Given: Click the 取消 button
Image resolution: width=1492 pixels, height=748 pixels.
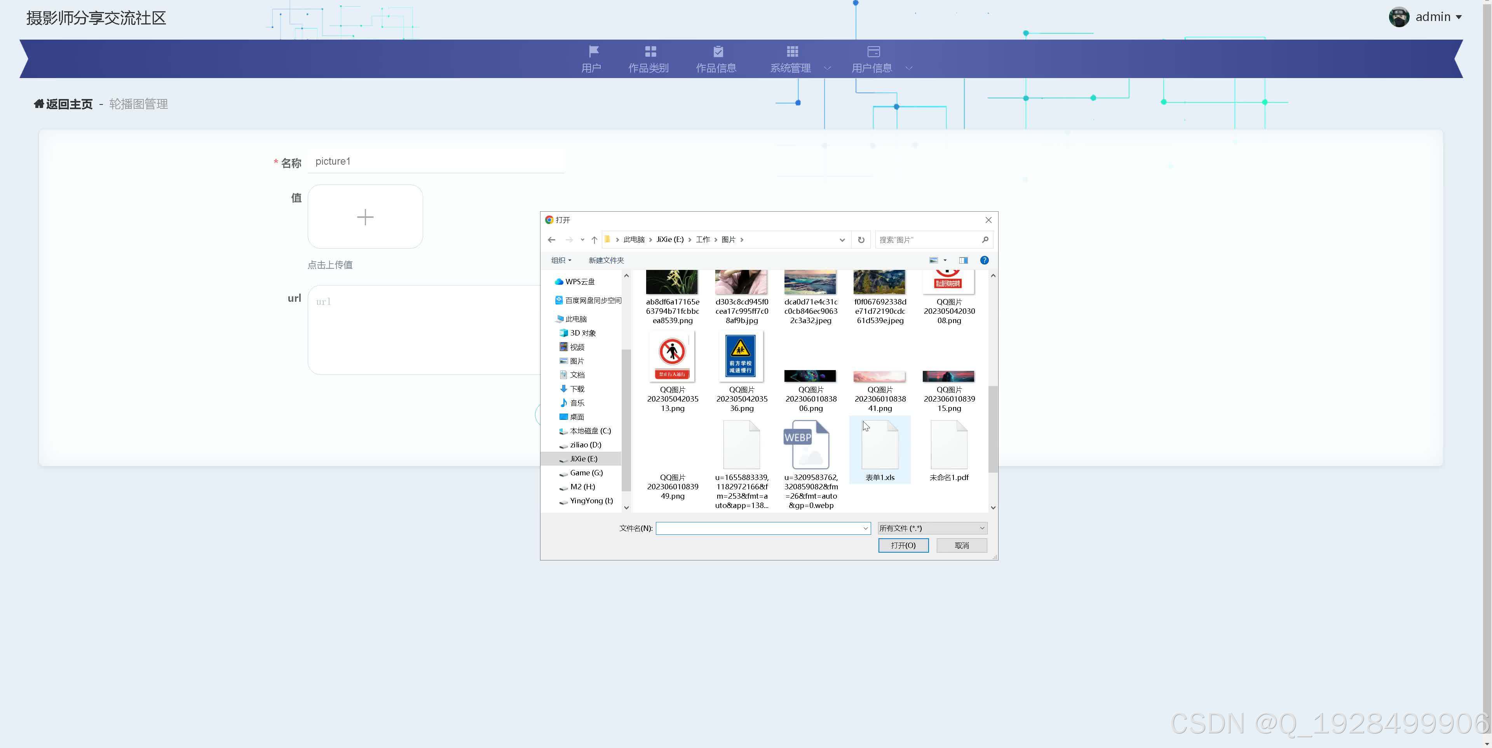Looking at the screenshot, I should (x=962, y=545).
